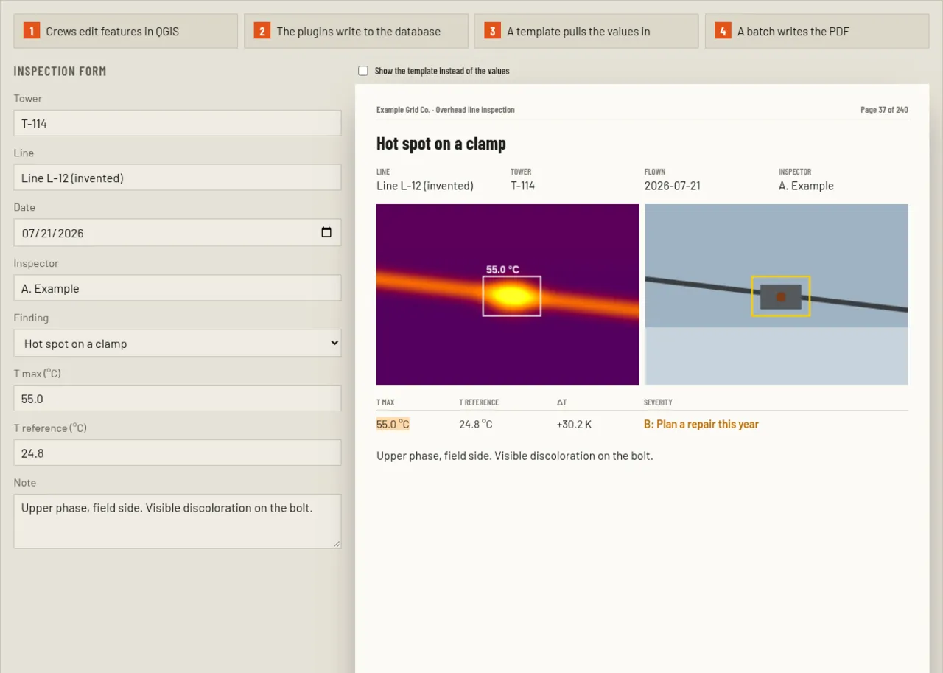Screen dimensions: 943x673
Task: Enable Show the template instead of the values
Action: 363,71
